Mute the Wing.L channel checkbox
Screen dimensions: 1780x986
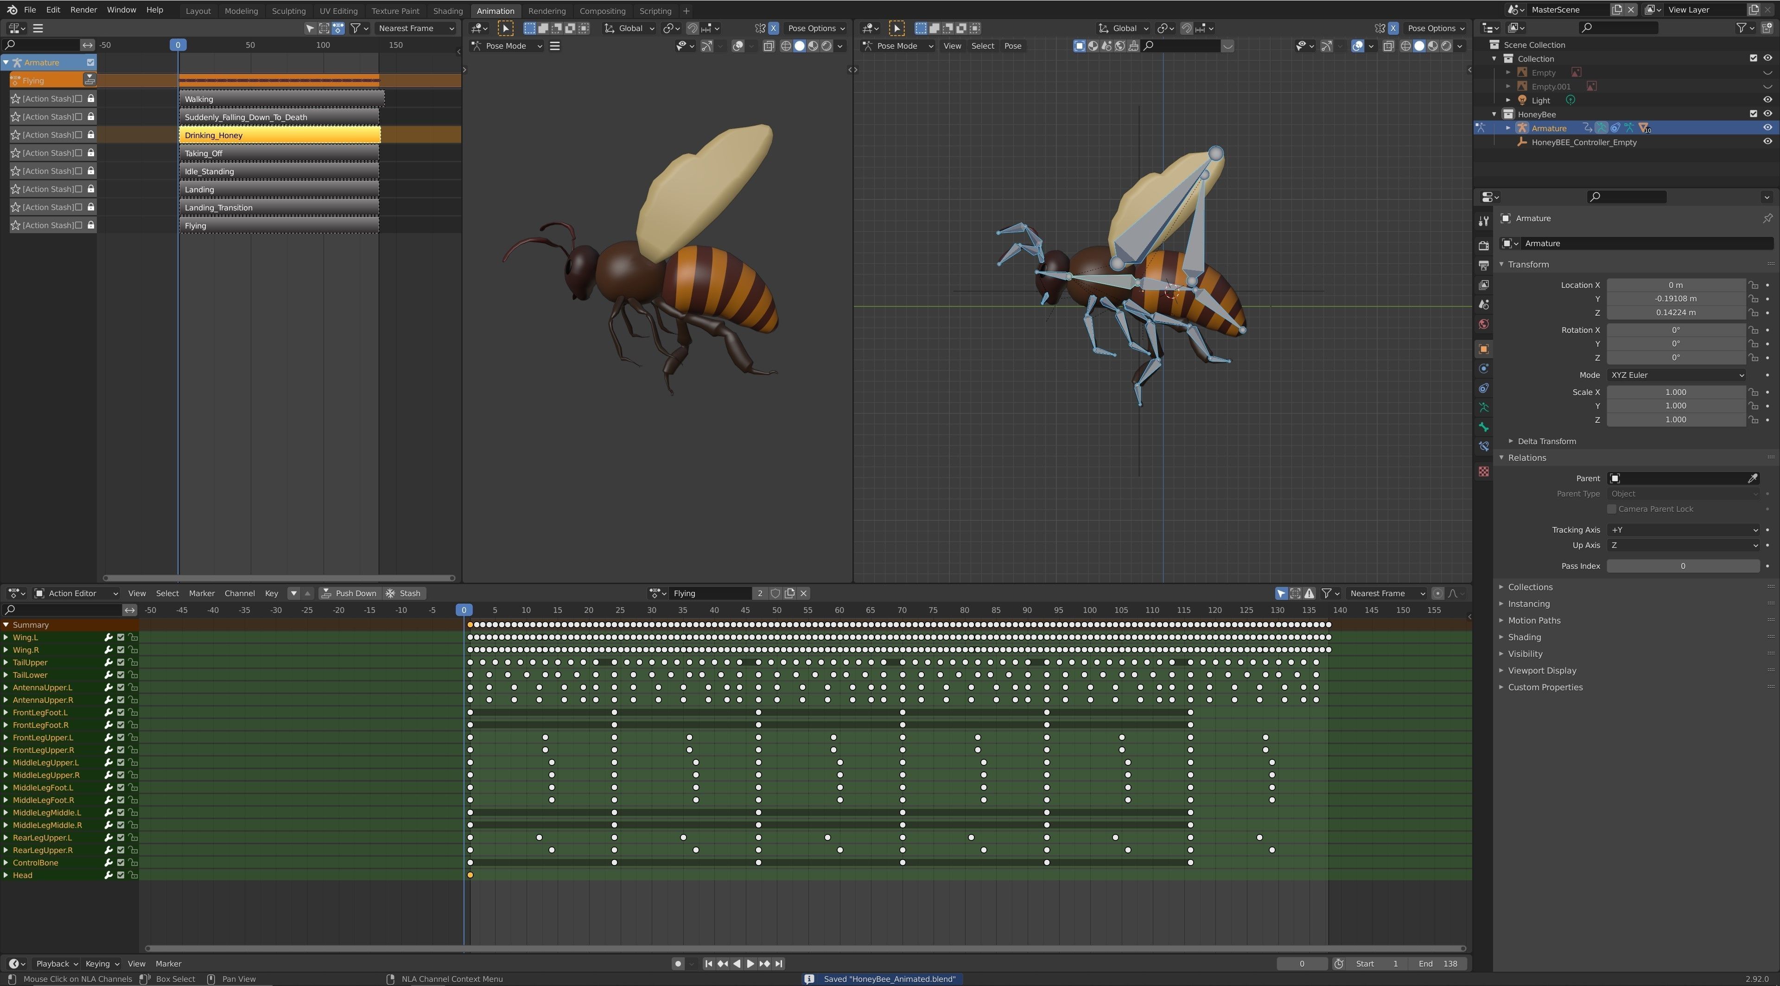click(120, 637)
